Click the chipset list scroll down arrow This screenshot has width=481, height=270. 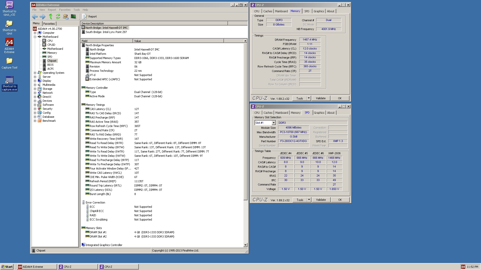pyautogui.click(x=245, y=245)
